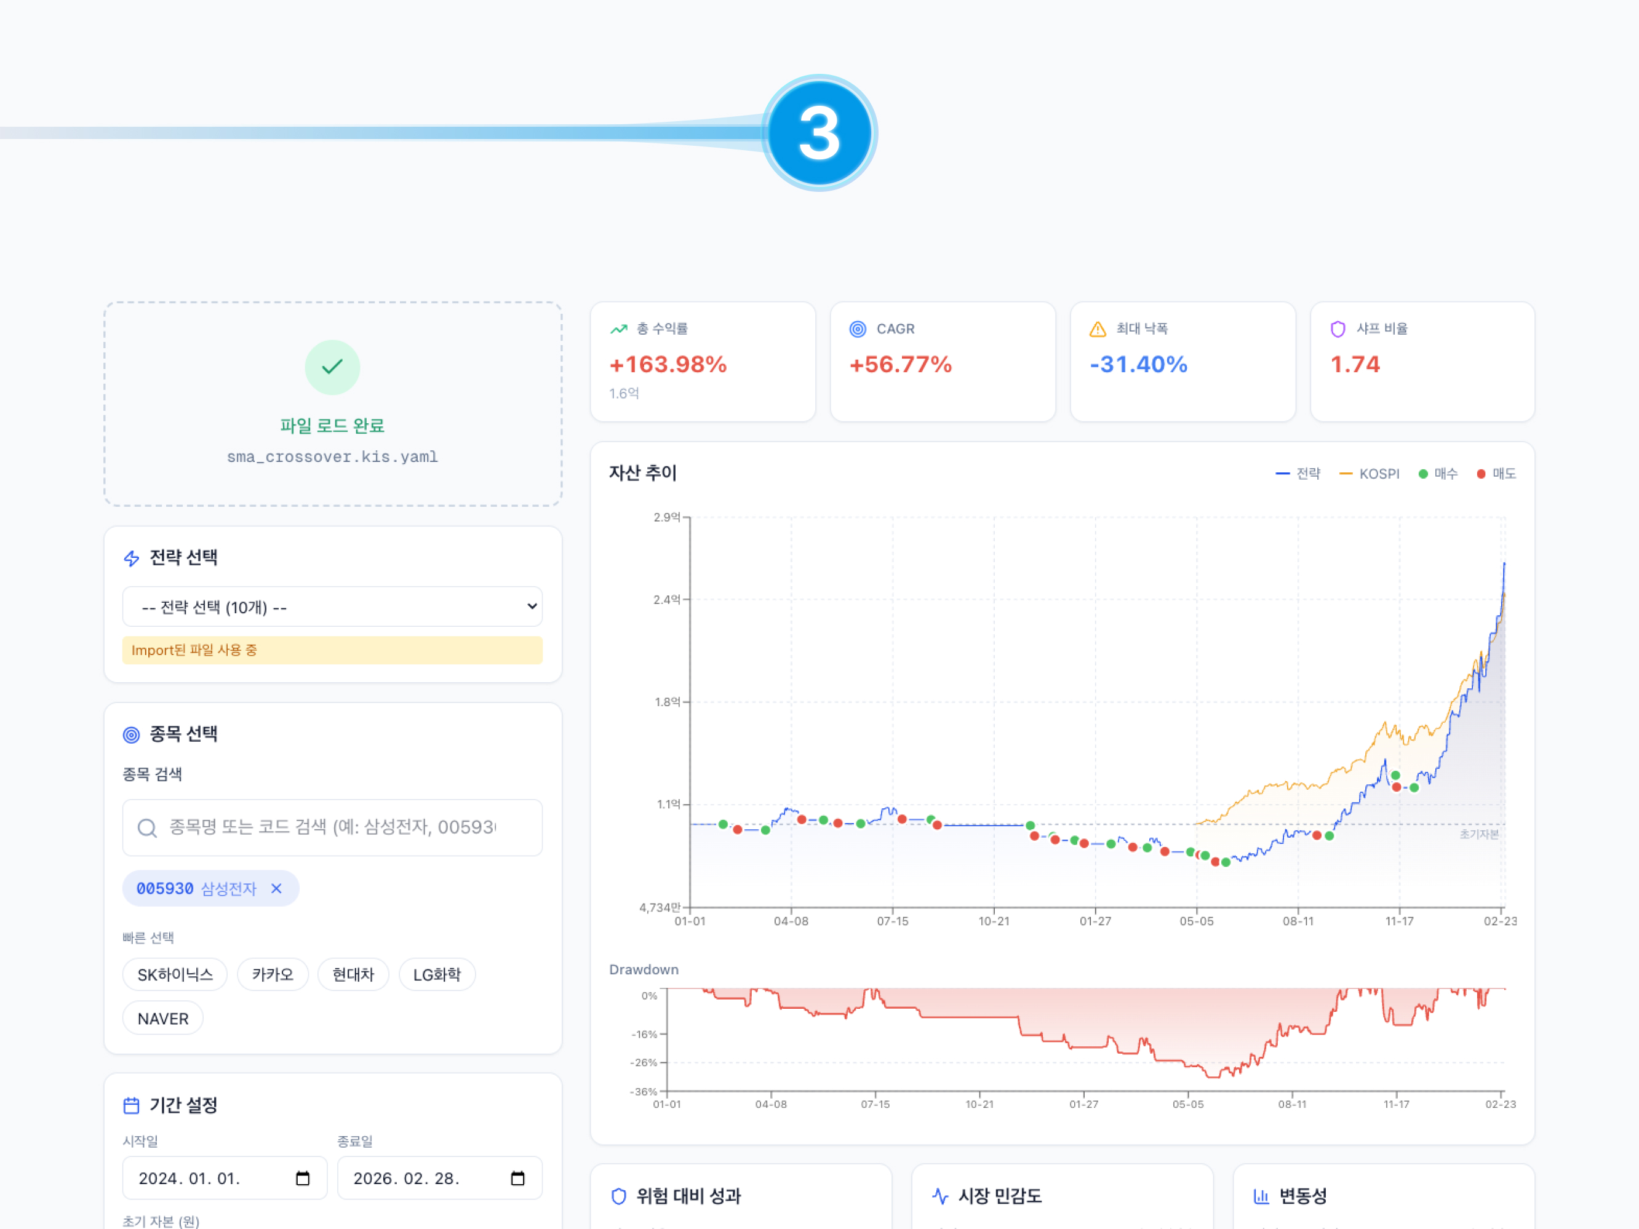Open the start date calendar picker icon
Screen dimensions: 1639x1229
302,1178
